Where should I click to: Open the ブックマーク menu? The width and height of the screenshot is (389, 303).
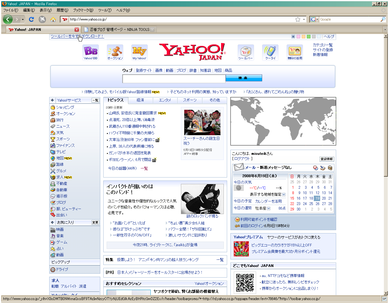(83, 10)
